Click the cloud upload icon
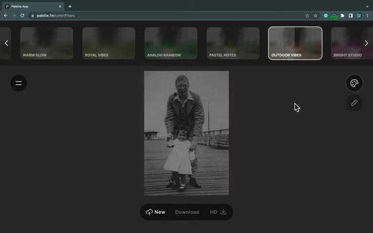 tap(149, 212)
